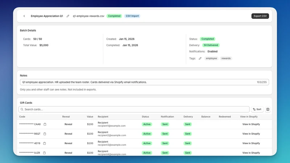Click the header 'Completed' badge
Screen dimensions: 290x163
(114, 16)
